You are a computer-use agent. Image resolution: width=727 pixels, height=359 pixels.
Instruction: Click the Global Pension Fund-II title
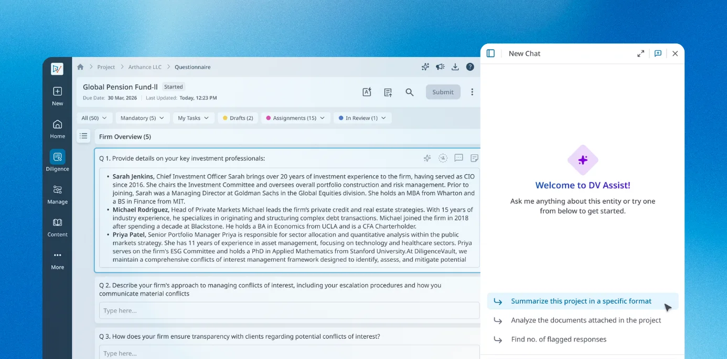120,87
